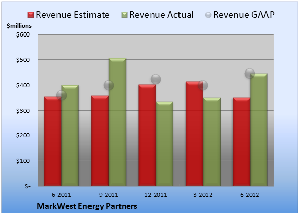Click the GAAP marker for 9-2011
Viewport: 299px width, 214px height.
coord(109,85)
